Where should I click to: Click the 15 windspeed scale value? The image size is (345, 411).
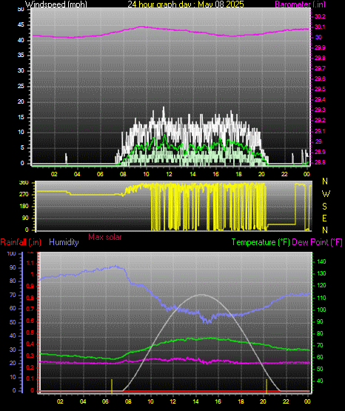pyautogui.click(x=21, y=117)
